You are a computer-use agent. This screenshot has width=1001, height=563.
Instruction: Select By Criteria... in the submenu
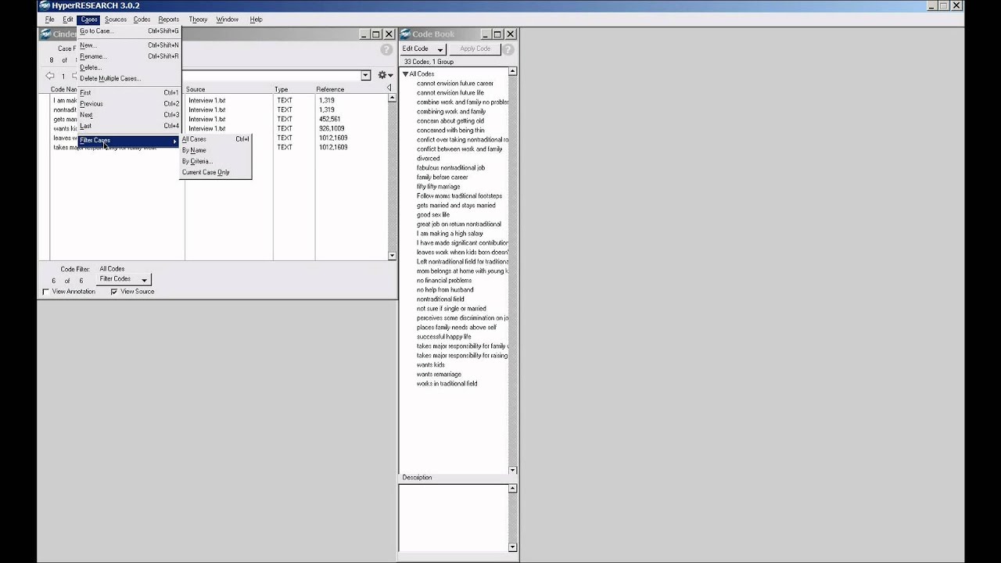coord(216,161)
